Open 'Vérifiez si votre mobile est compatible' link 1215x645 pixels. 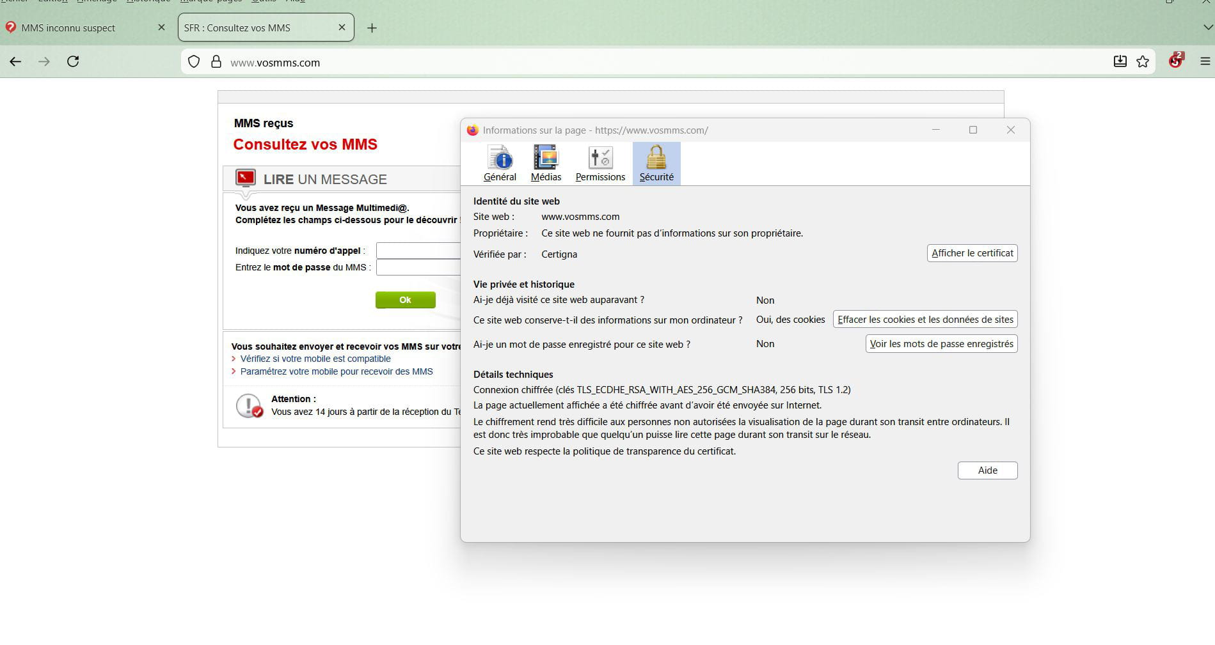(x=315, y=359)
